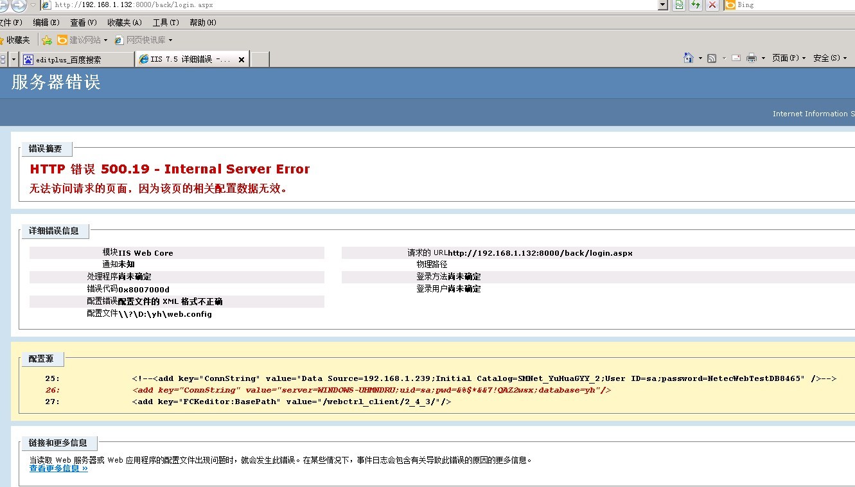Click the 处理程序 row label
This screenshot has height=487, width=855.
point(103,277)
